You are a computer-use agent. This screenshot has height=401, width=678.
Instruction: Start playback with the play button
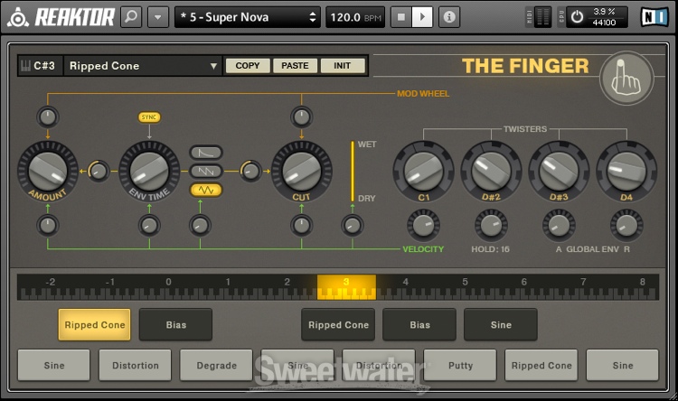pos(422,17)
